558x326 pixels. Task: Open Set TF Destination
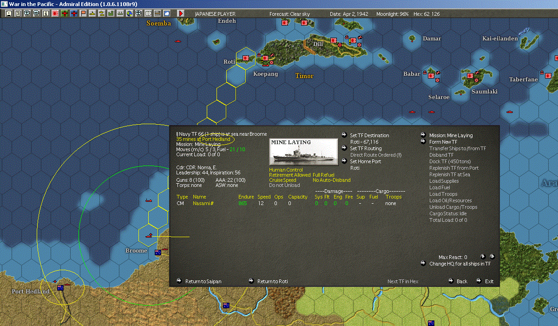(369, 135)
